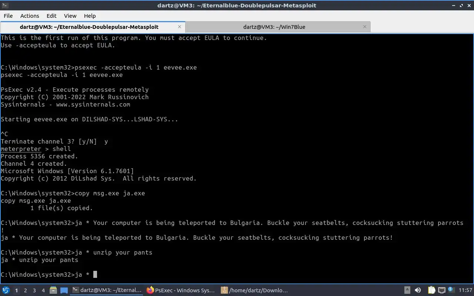Click the removable media eject tray icon
The height and width of the screenshot is (296, 474).
407,290
